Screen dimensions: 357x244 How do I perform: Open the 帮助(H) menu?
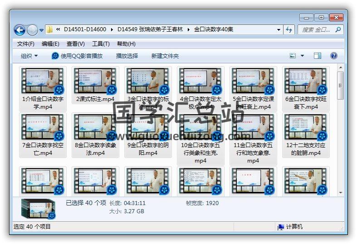(x=126, y=44)
